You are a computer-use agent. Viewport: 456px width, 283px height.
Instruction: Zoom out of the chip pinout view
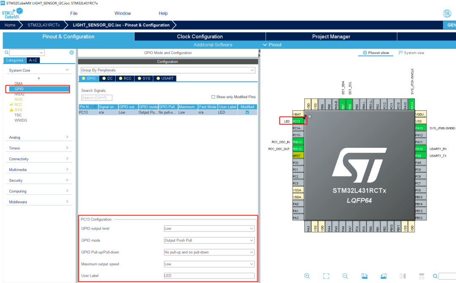tap(345, 276)
